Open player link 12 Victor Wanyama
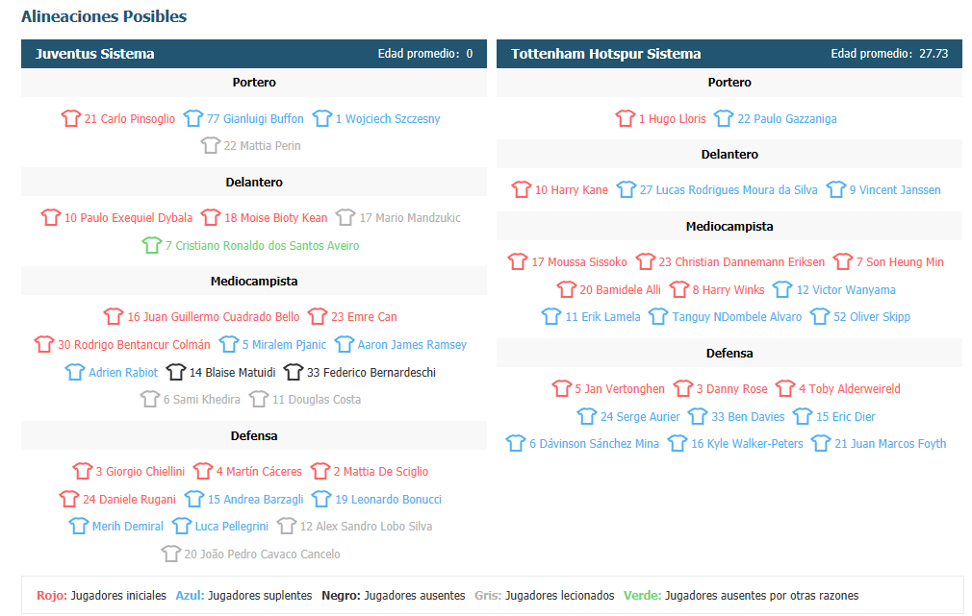 (x=846, y=289)
